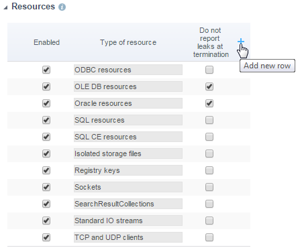Check SQL CE resources do-not-report-leaks checkbox
Viewport: 300px width, 250px height.
(x=209, y=137)
